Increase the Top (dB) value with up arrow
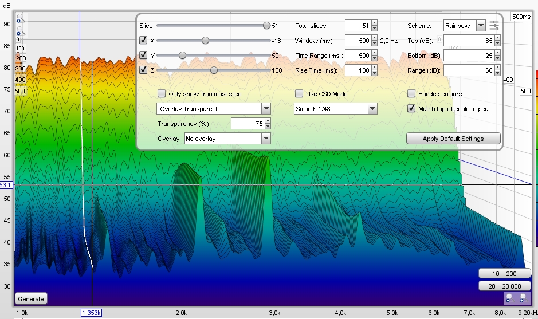The width and height of the screenshot is (538, 319). [x=497, y=38]
